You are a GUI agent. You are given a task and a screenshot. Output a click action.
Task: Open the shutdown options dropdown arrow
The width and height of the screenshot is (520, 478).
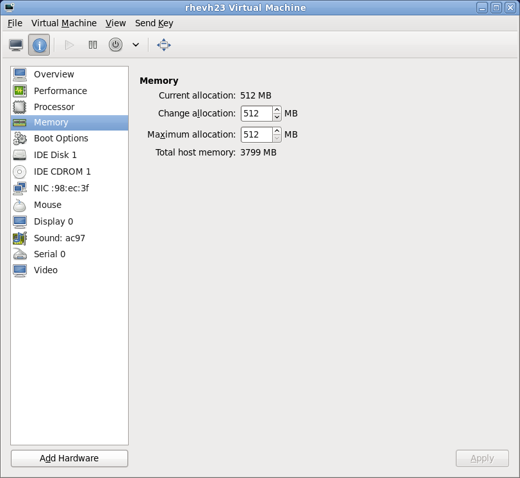click(x=134, y=45)
